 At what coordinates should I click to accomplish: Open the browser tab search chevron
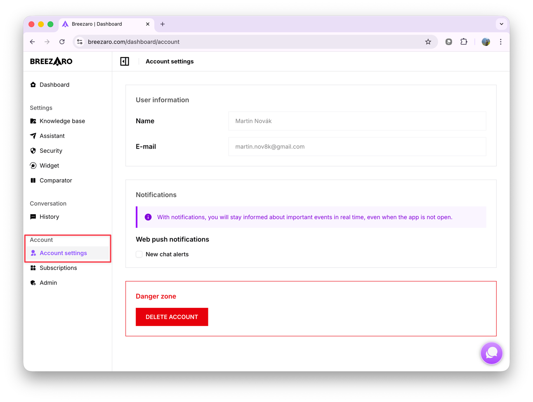tap(502, 24)
